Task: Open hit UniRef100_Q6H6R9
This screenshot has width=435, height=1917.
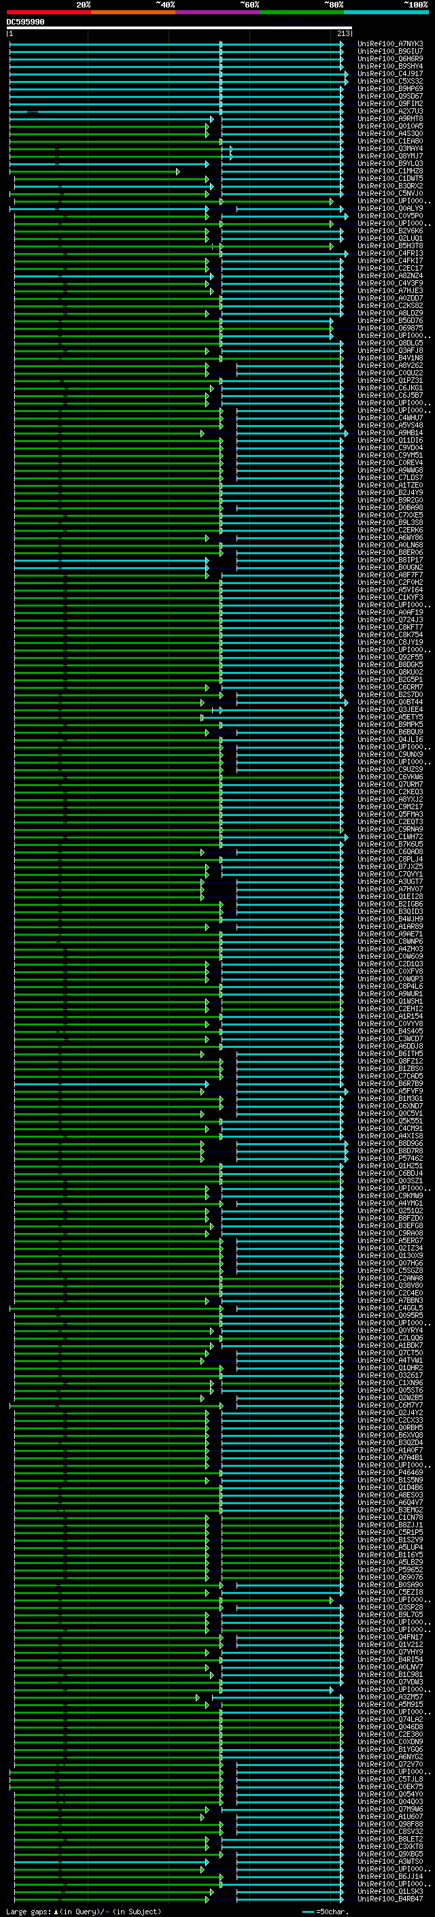Action: coord(390,58)
